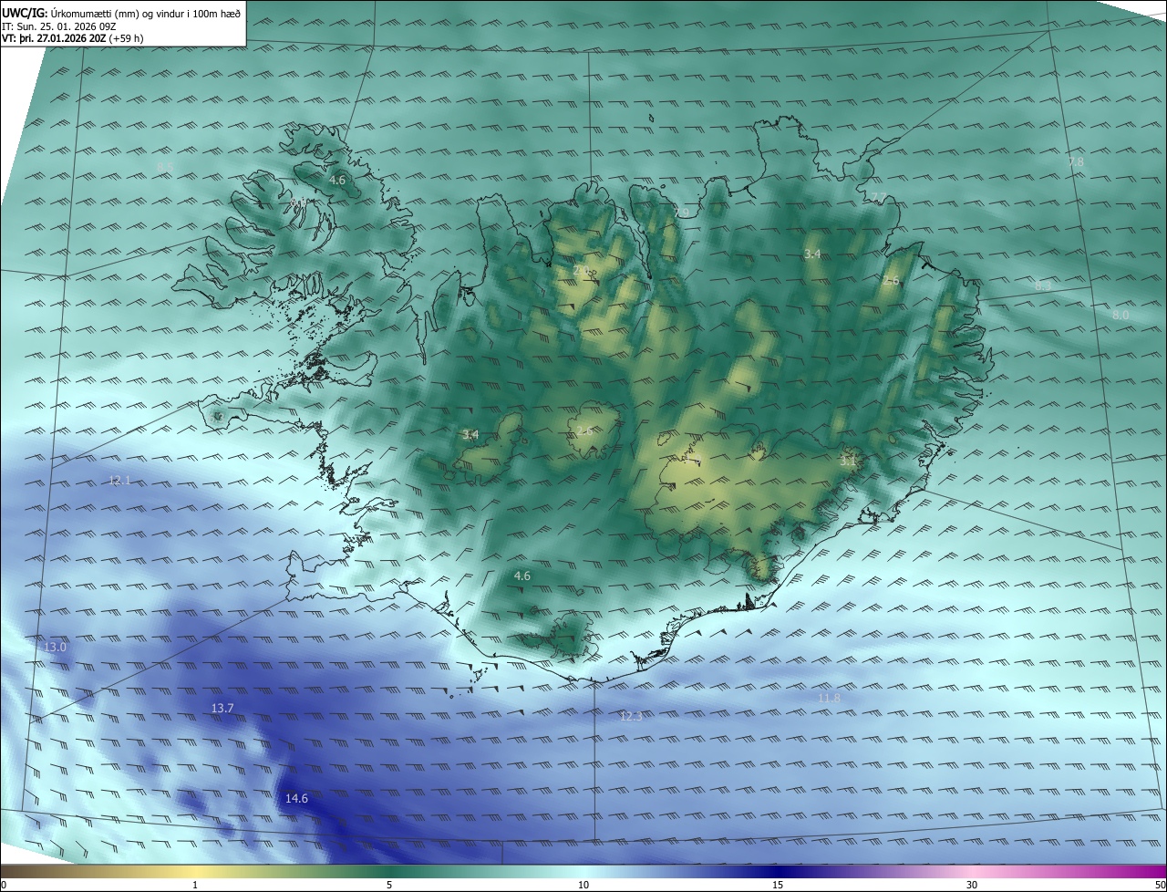Click the '0' label on the color scale

coord(4,885)
